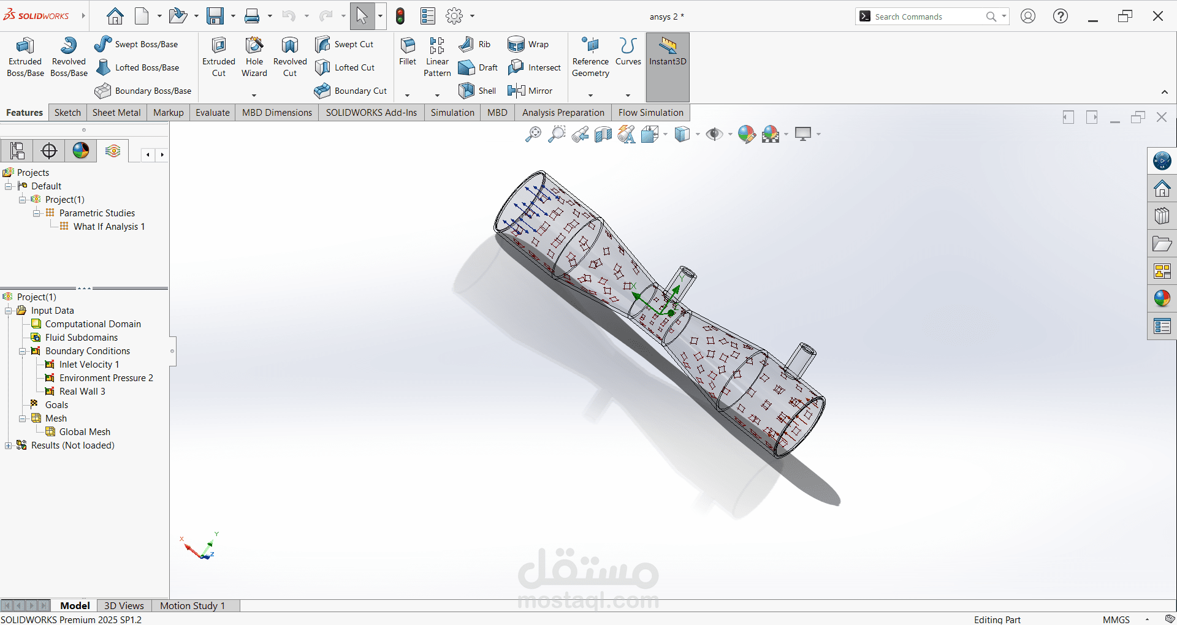The width and height of the screenshot is (1177, 625).
Task: Click the Lofted Cut tool
Action: (345, 67)
